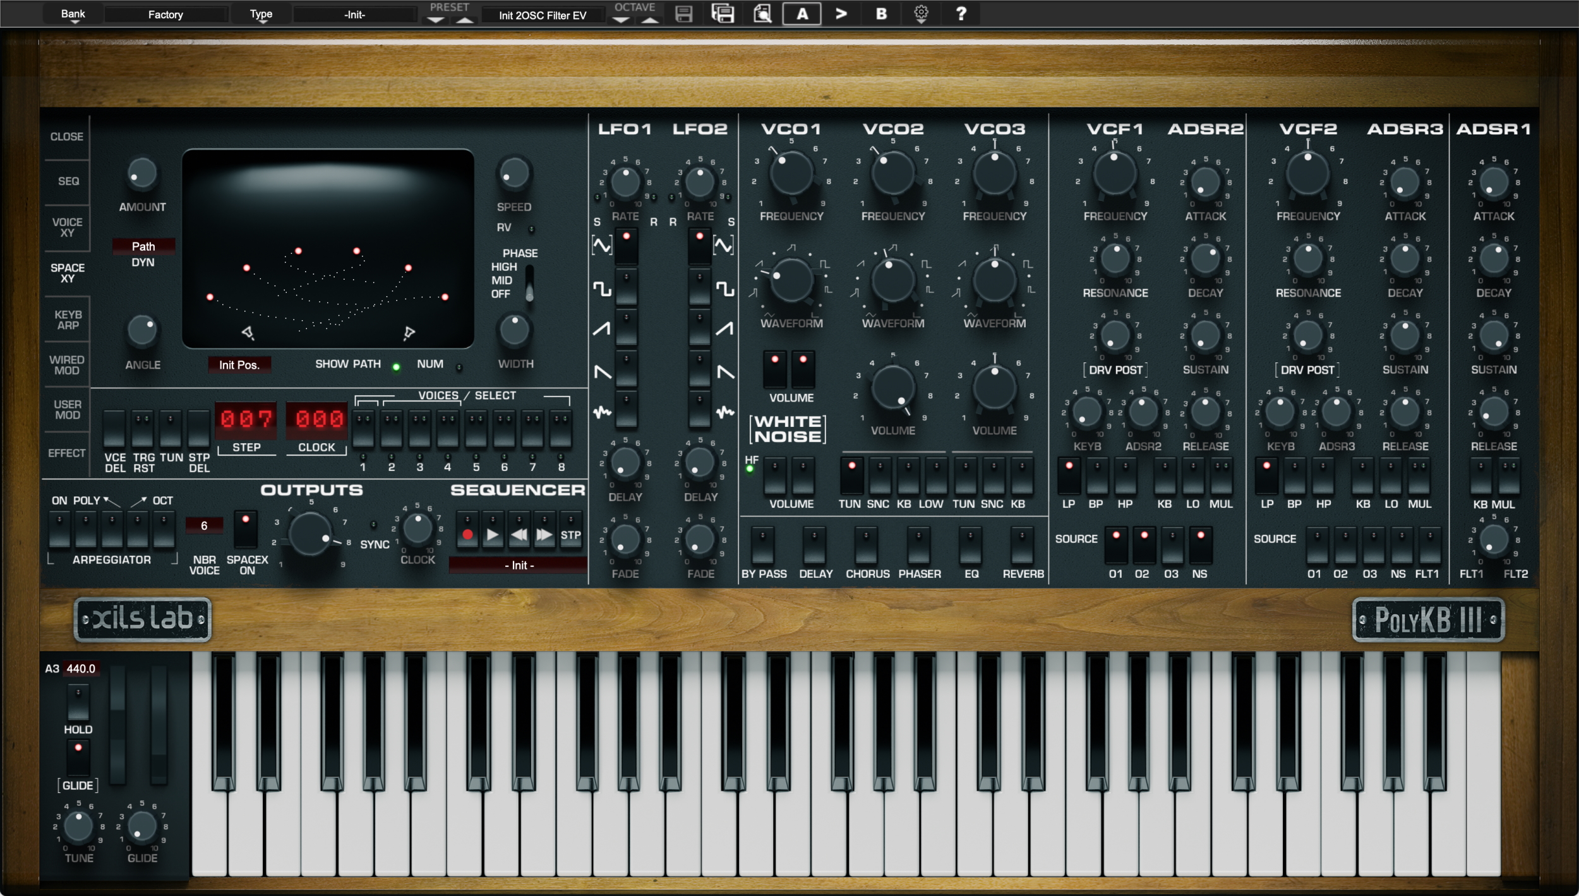The image size is (1579, 896).
Task: Click the preset search magnifier icon
Action: [762, 13]
